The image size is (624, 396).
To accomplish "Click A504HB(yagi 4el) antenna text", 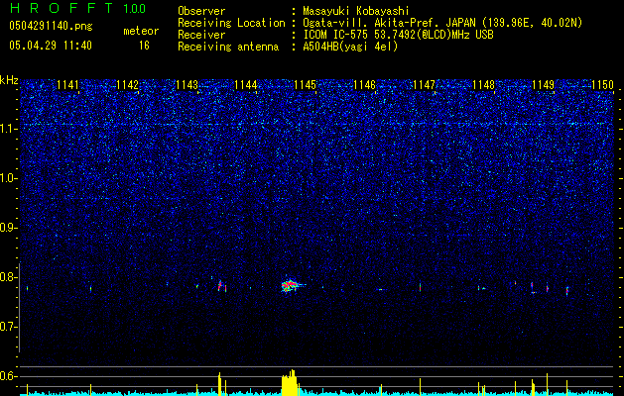I will (x=350, y=47).
